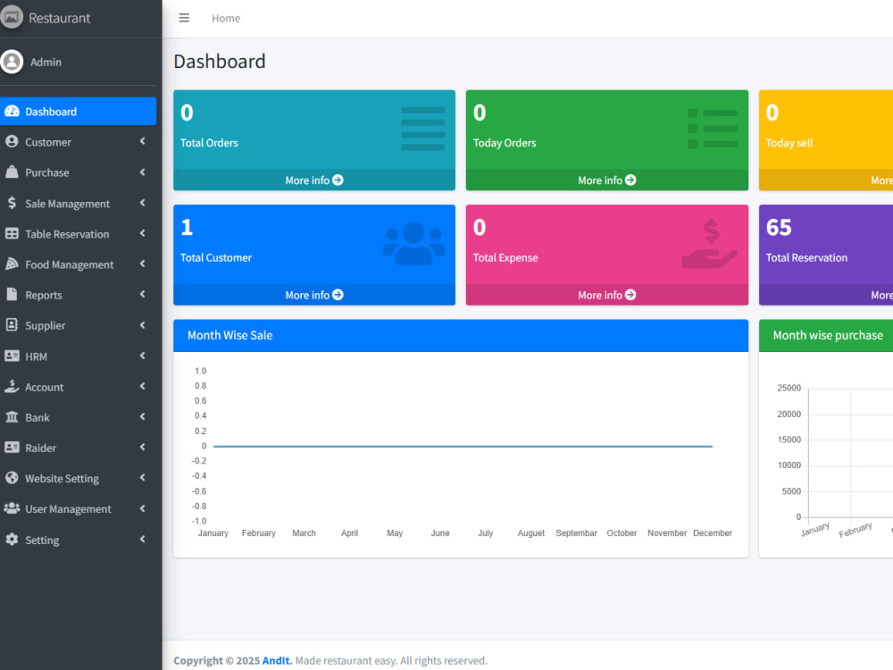Click the Restaurant brand name
The image size is (893, 670).
[59, 18]
